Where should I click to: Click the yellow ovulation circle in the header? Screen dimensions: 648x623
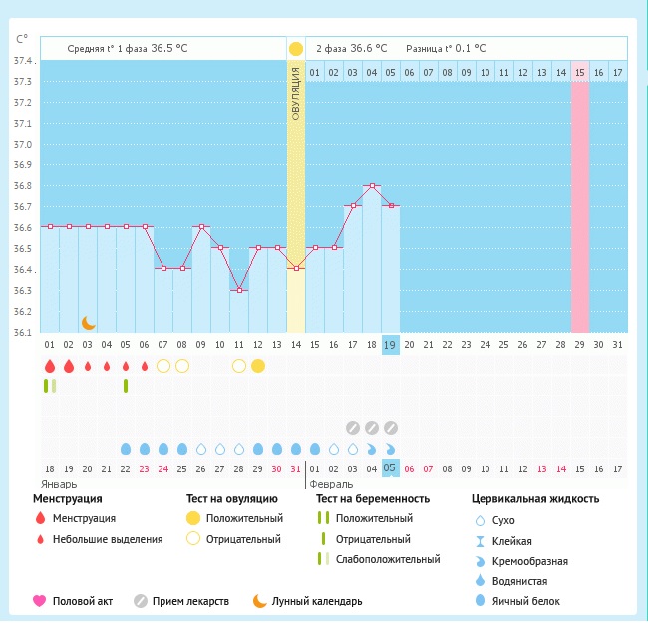[296, 49]
